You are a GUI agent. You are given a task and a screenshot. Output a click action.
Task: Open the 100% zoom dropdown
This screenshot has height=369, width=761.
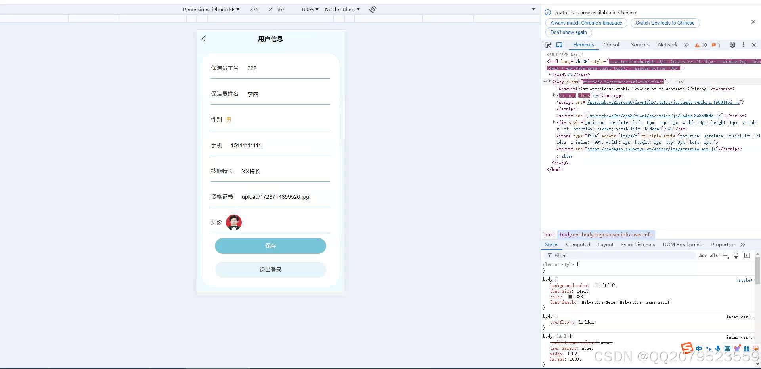click(310, 9)
